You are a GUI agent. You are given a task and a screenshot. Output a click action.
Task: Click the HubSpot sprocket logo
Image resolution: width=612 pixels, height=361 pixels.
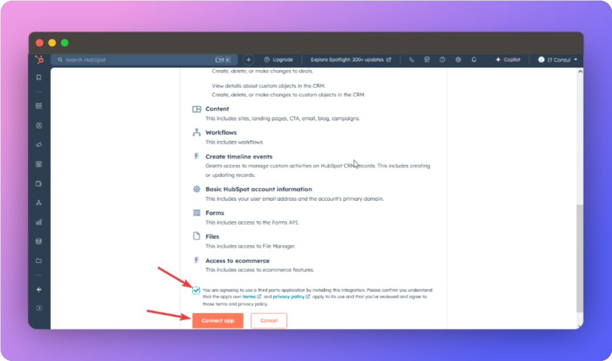coord(39,59)
